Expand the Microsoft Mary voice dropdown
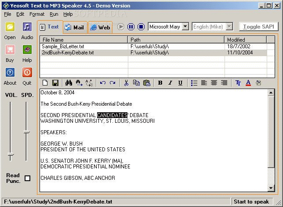Image resolution: width=283 pixels, height=207 pixels. pos(185,27)
